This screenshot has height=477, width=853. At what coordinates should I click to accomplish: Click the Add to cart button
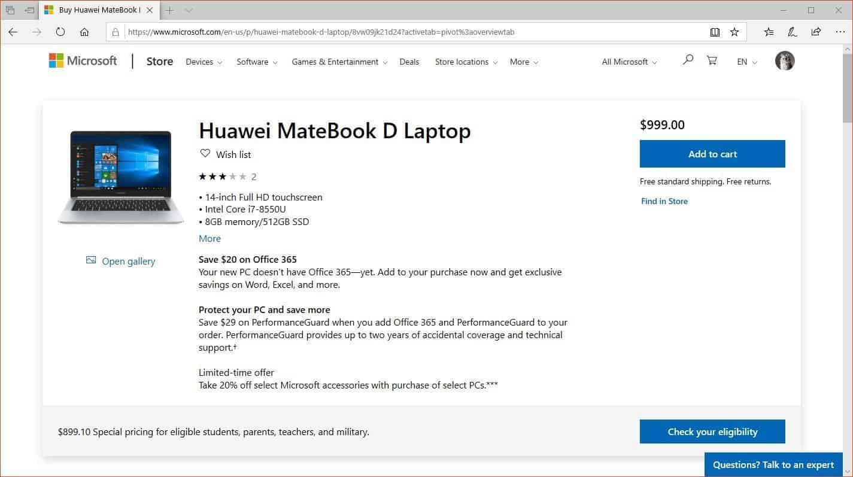(x=712, y=154)
